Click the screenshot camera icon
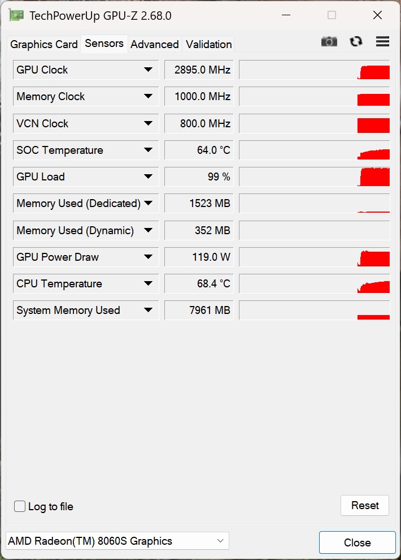Image resolution: width=401 pixels, height=560 pixels. pyautogui.click(x=329, y=41)
